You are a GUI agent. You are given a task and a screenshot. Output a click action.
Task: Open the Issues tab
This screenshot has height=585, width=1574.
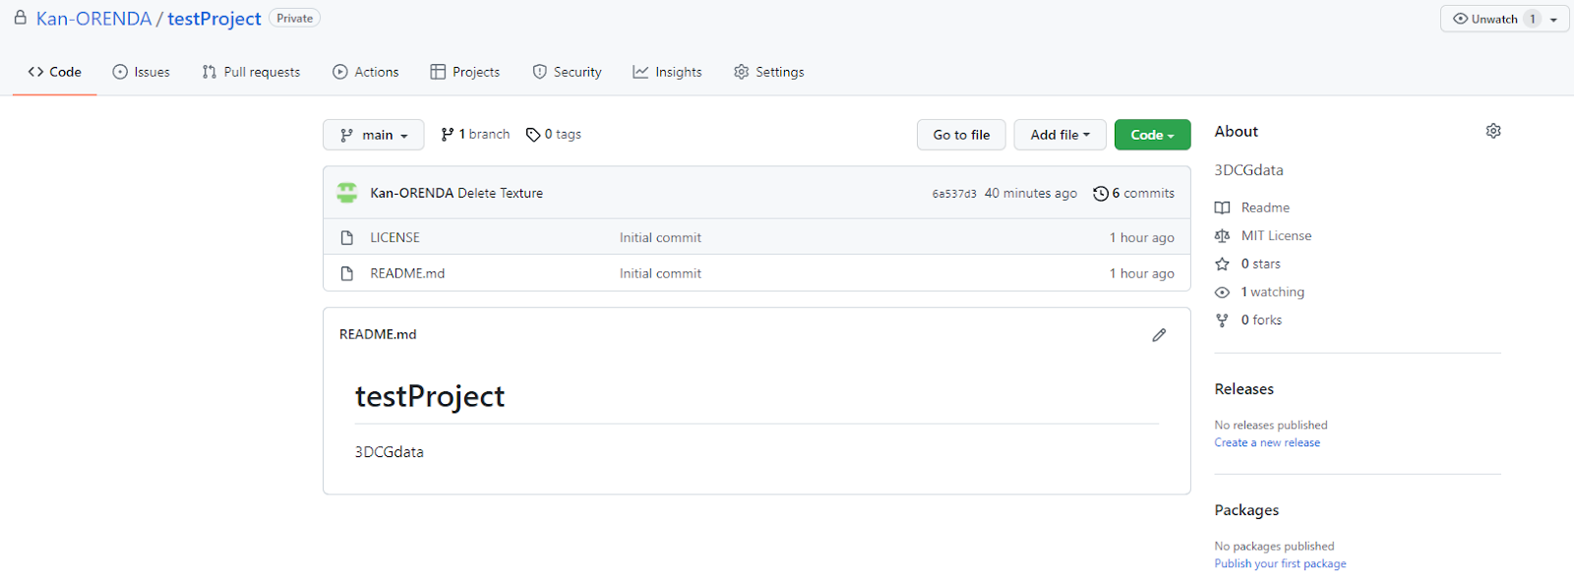click(141, 72)
